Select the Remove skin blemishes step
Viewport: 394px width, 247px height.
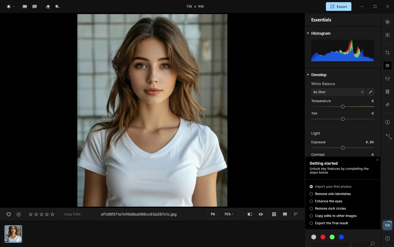click(x=333, y=194)
